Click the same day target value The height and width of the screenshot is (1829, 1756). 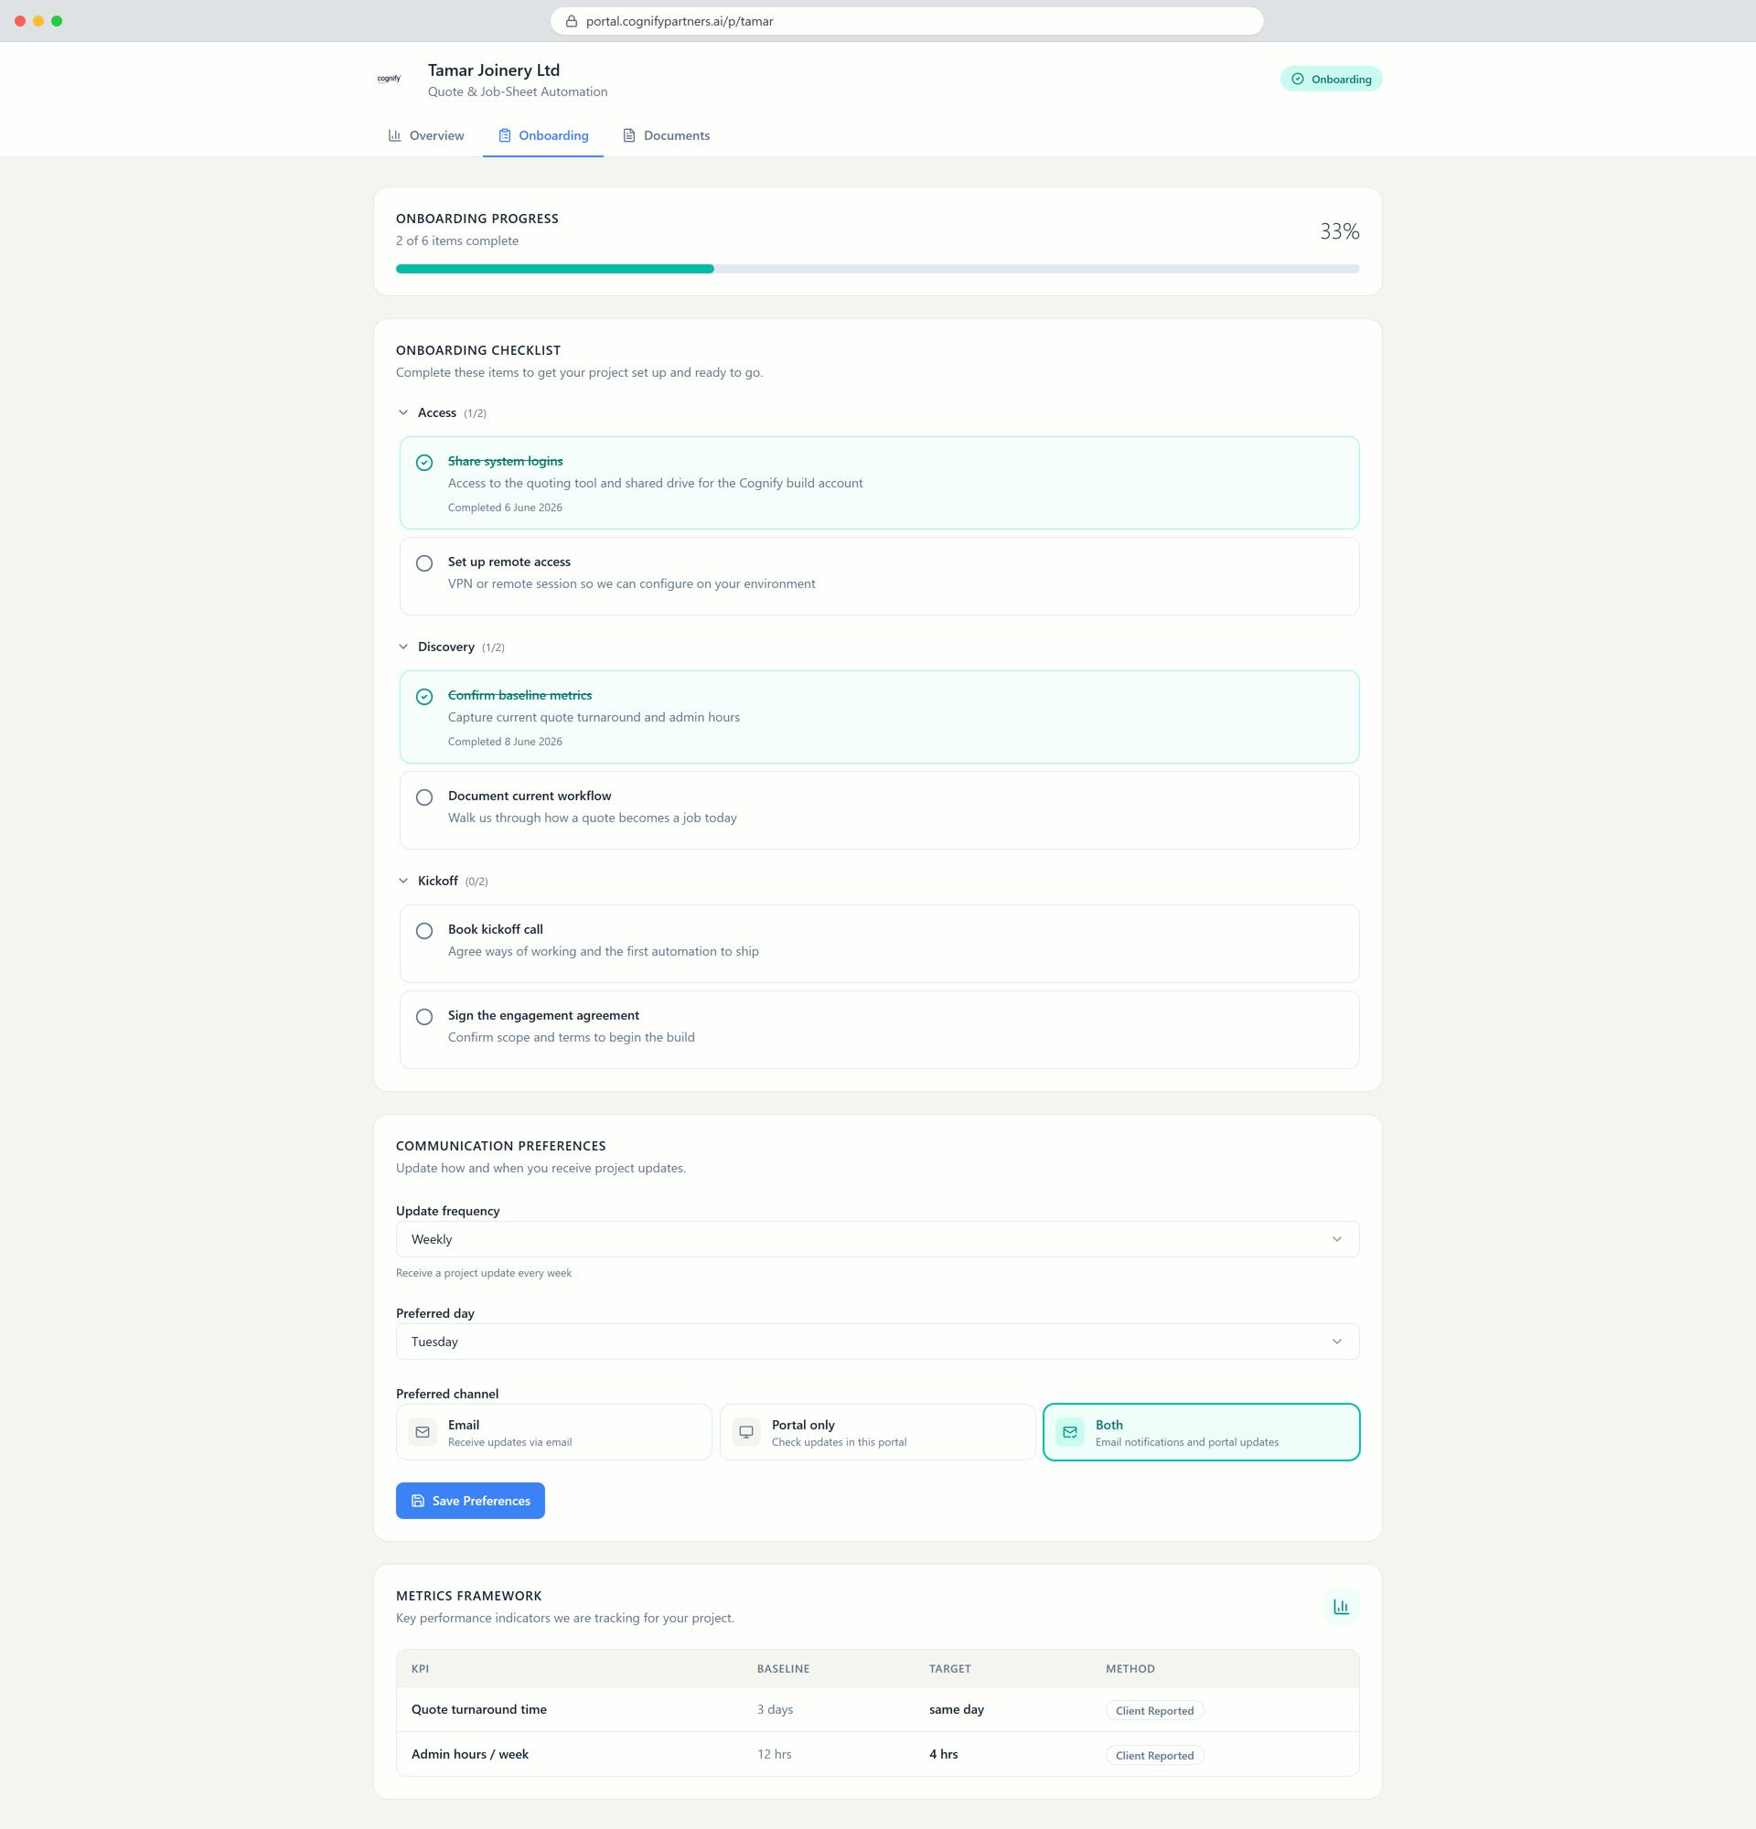957,1709
